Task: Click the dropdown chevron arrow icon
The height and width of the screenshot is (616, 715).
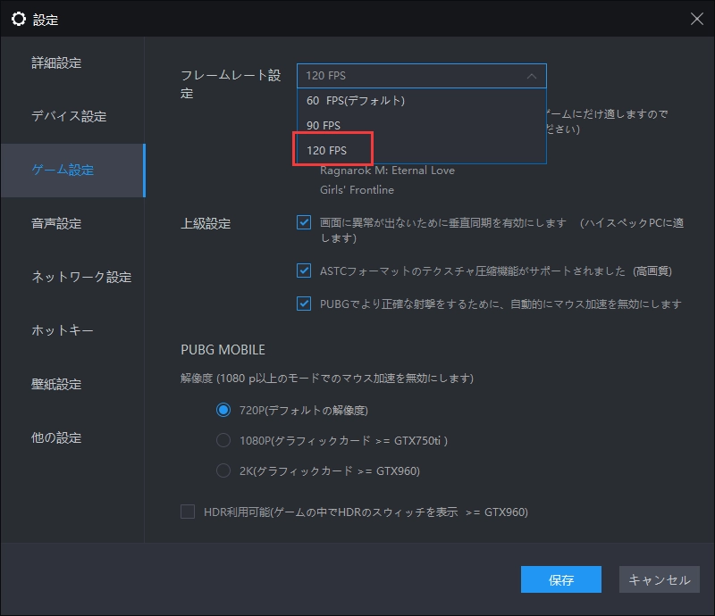Action: [531, 76]
